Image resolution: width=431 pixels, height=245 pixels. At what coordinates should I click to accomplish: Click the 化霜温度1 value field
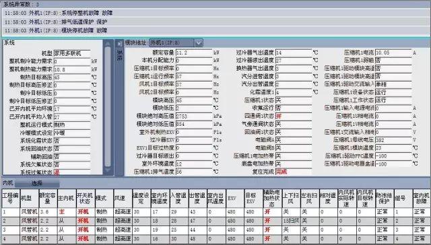(x=294, y=92)
